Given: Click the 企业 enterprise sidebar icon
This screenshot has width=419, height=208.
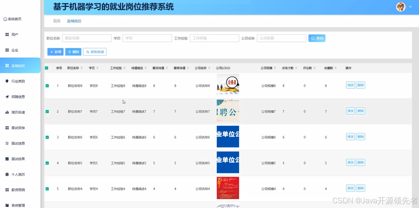Looking at the screenshot, I should click(7, 50).
